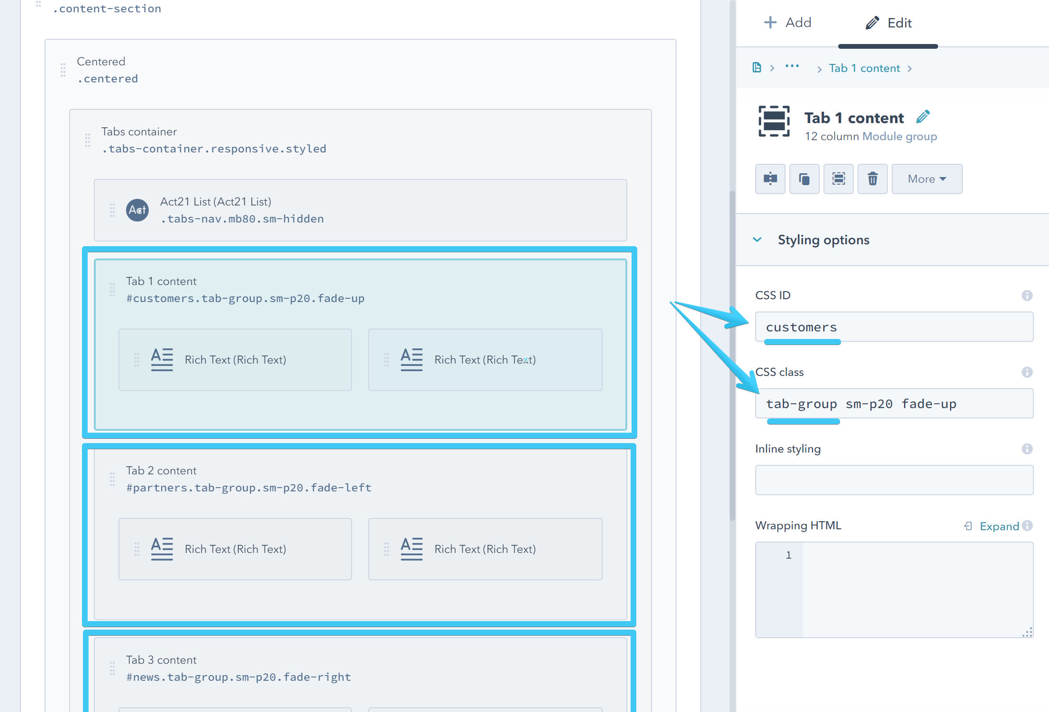Screen dimensions: 1049x712
Task: Click the first alignment icon in the module toolbar
Action: pyautogui.click(x=770, y=179)
